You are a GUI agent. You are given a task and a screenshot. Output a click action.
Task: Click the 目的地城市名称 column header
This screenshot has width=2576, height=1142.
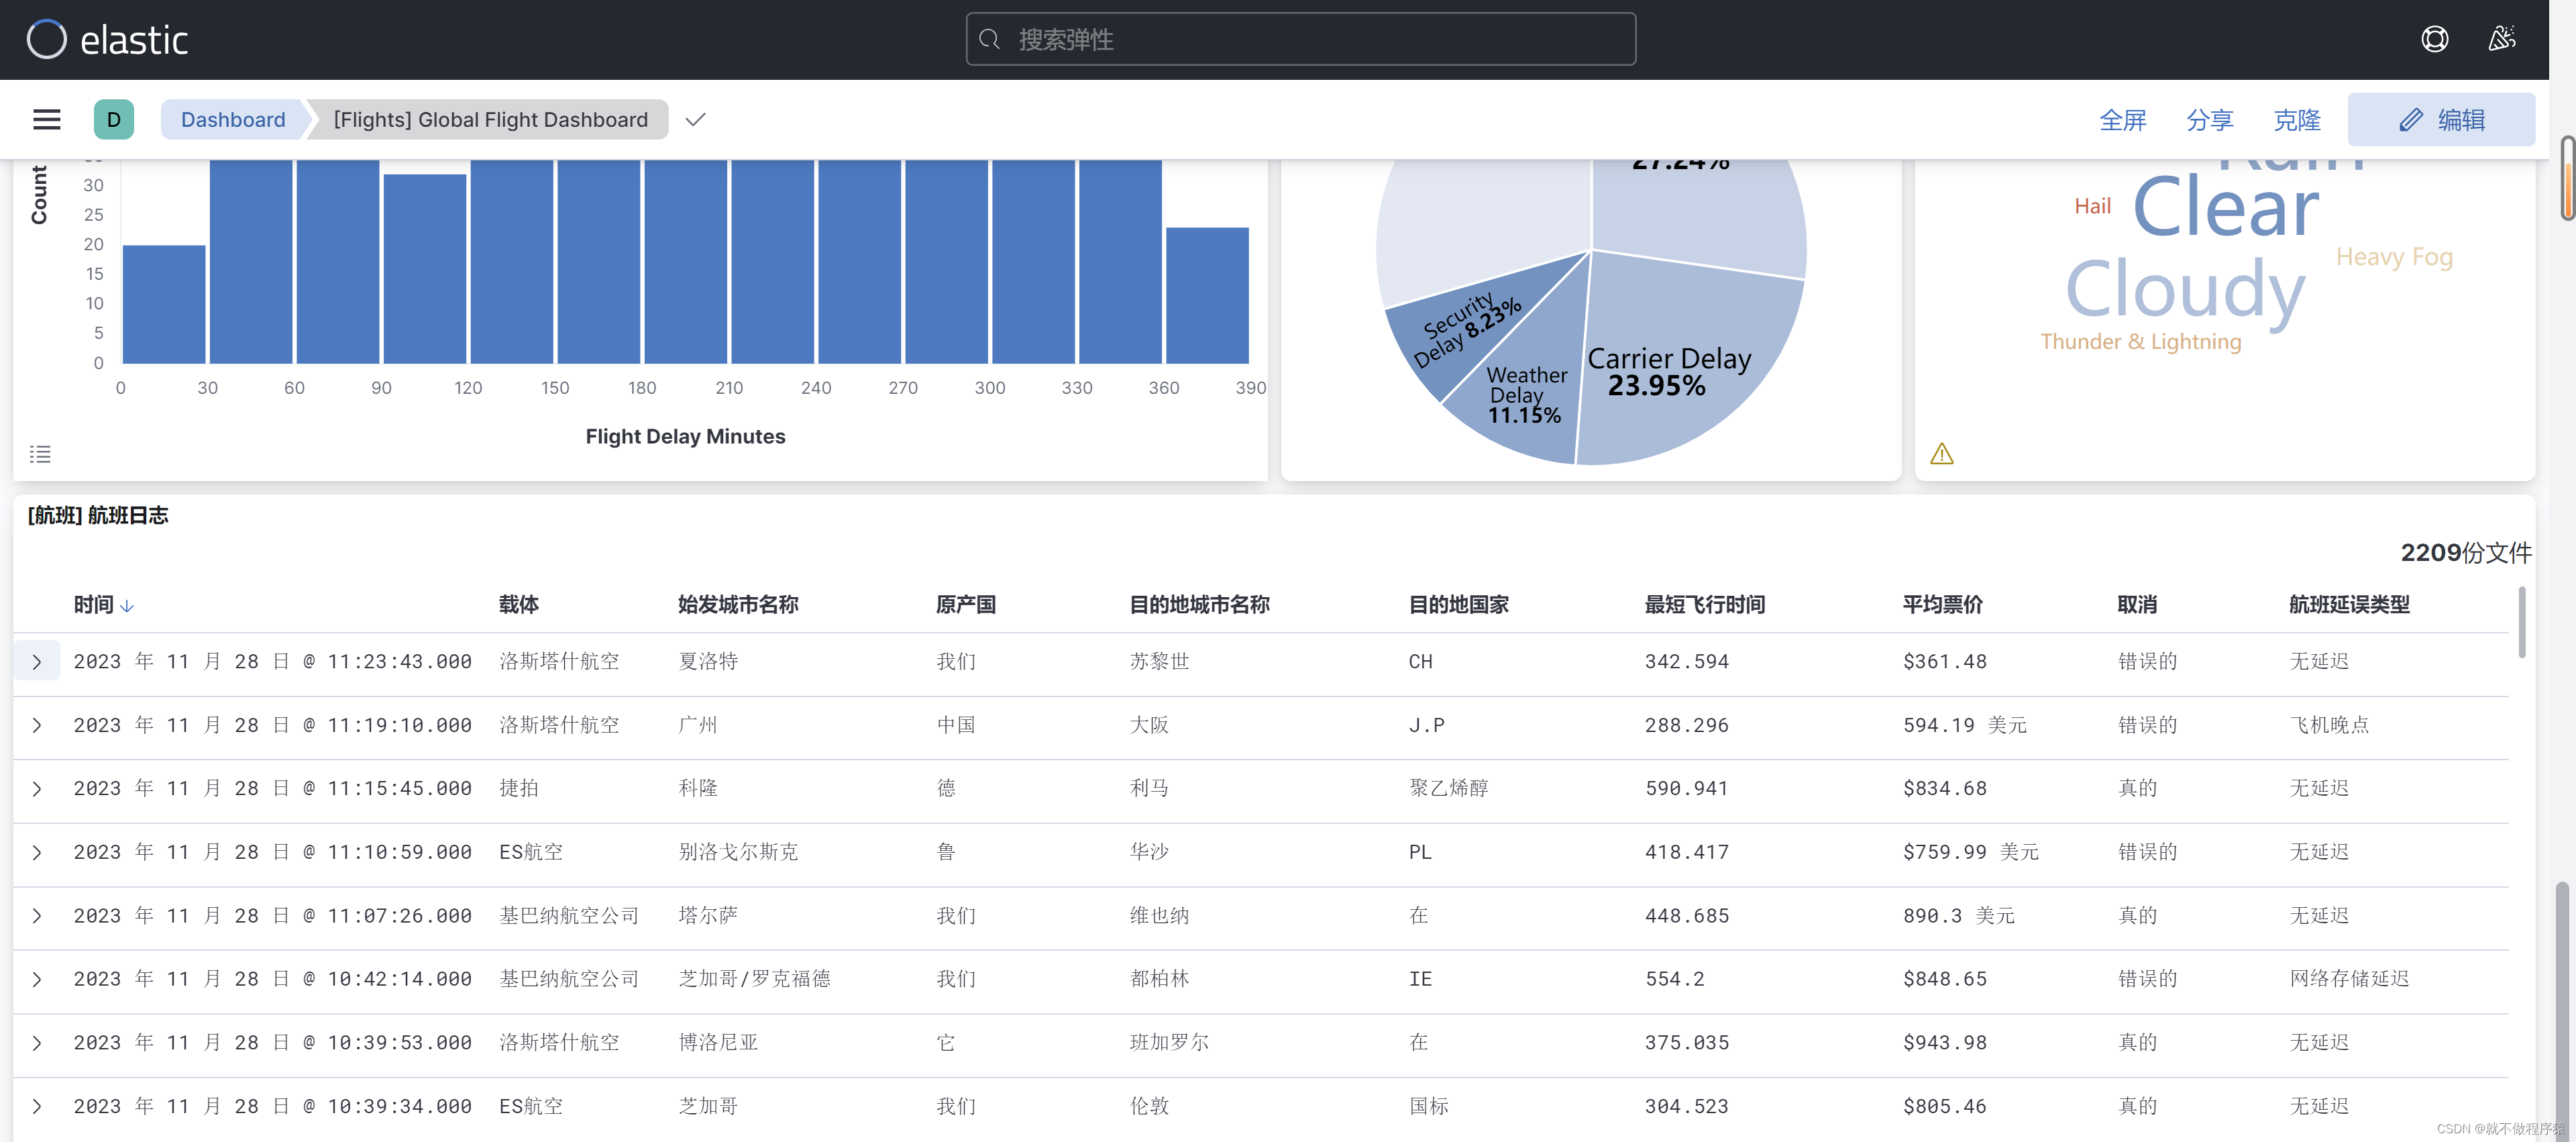(1199, 605)
